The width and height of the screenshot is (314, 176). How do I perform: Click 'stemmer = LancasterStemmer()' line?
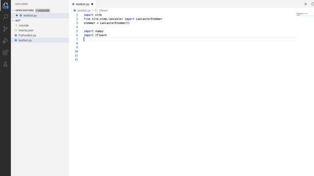point(106,23)
